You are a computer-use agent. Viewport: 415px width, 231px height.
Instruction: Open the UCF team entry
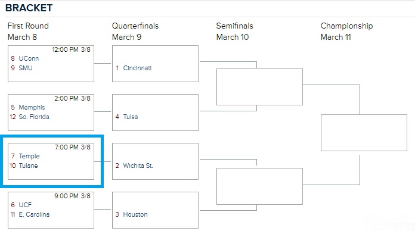click(25, 205)
